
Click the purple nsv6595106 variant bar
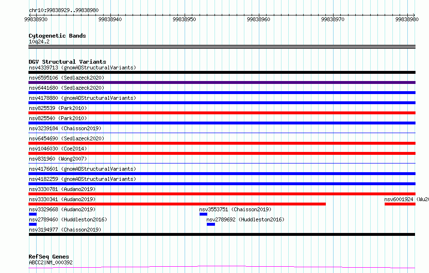point(222,82)
